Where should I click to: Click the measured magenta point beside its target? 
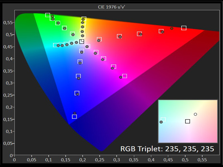pos(121,77)
